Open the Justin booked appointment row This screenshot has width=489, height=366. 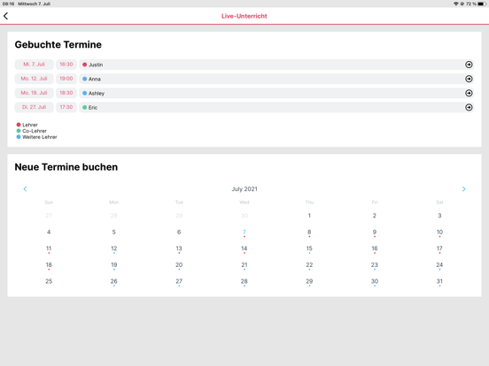(x=276, y=65)
